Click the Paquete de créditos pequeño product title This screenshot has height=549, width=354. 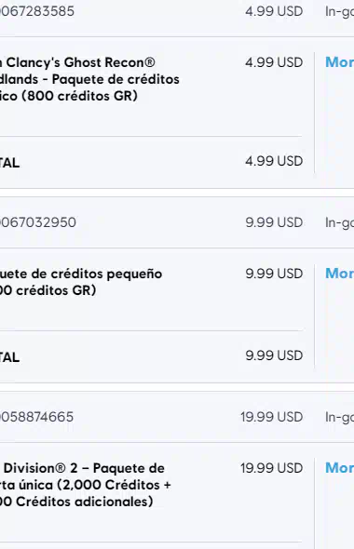(x=81, y=282)
